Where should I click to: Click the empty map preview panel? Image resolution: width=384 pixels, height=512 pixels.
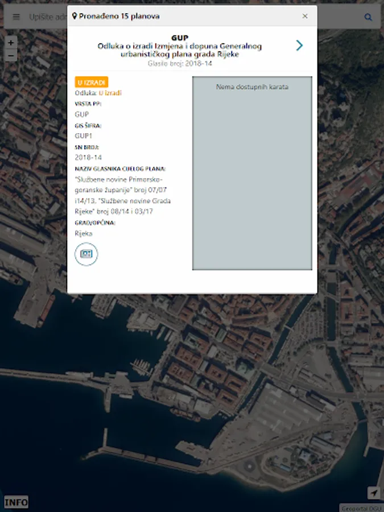tap(252, 173)
